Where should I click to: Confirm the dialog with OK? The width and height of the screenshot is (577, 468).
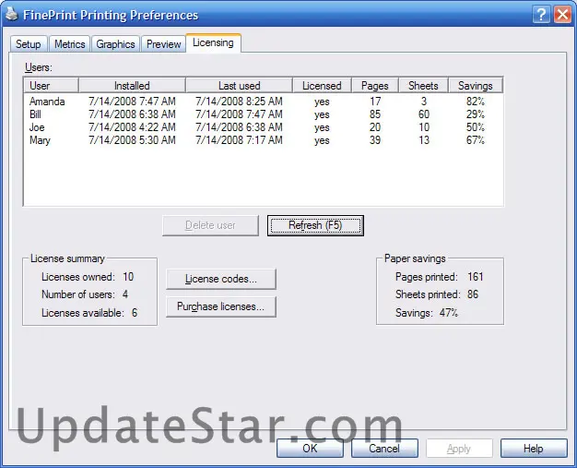(x=310, y=449)
